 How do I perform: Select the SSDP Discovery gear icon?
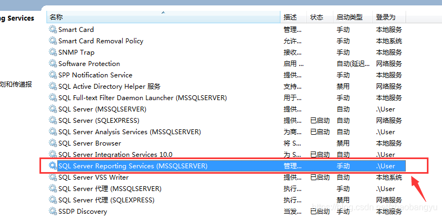pos(53,211)
